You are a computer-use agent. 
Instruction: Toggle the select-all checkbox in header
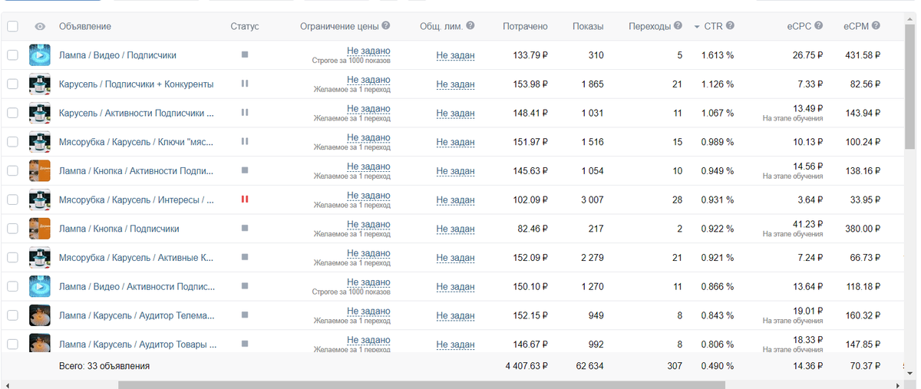point(12,26)
